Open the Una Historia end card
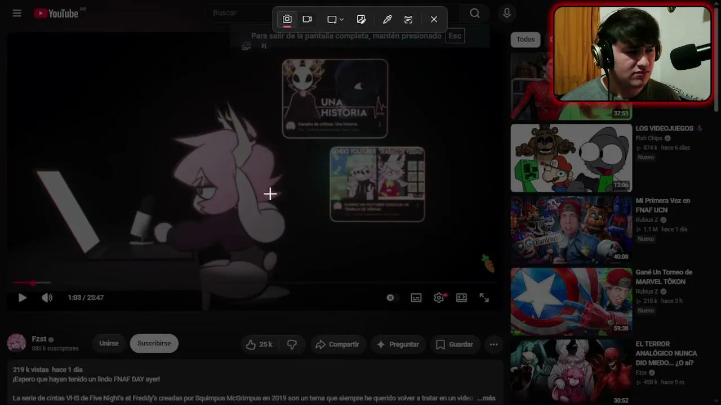The width and height of the screenshot is (721, 405). coord(335,98)
